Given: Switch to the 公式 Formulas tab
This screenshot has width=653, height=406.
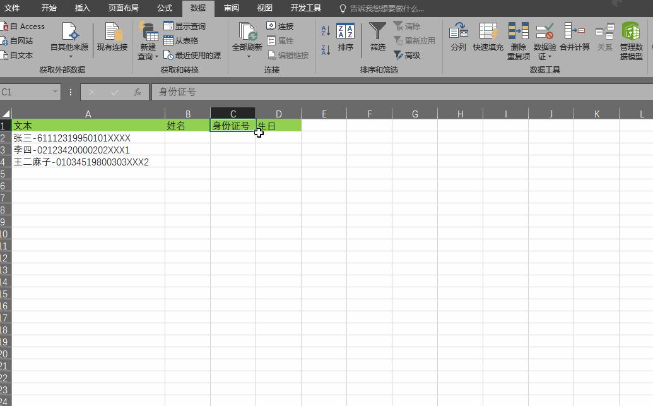Looking at the screenshot, I should tap(165, 8).
